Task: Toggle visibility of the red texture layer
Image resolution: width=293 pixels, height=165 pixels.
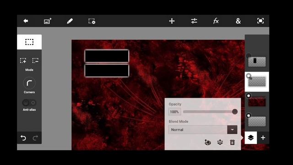Action: 249,96
